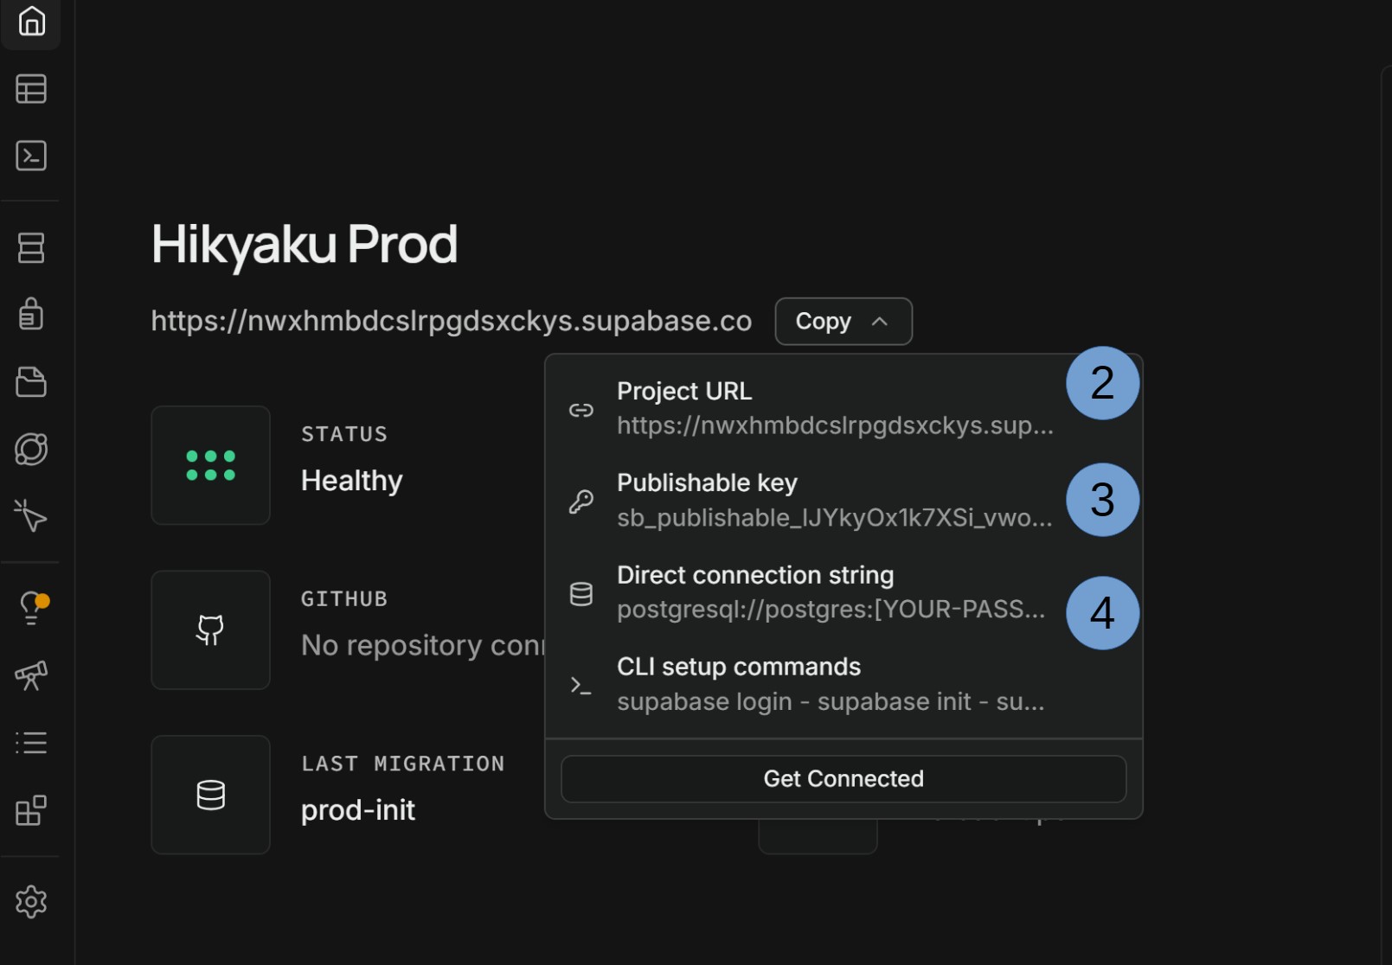Click the Healthy status text
The width and height of the screenshot is (1392, 965).
(x=352, y=481)
